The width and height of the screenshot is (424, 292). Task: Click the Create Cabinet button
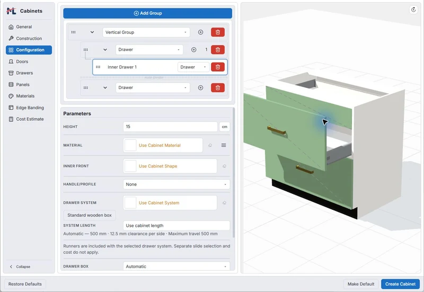pyautogui.click(x=400, y=284)
